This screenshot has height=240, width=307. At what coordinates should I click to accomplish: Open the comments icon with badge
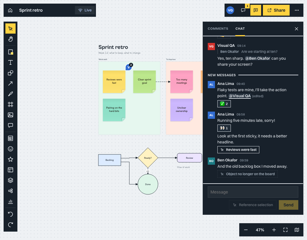(x=243, y=10)
